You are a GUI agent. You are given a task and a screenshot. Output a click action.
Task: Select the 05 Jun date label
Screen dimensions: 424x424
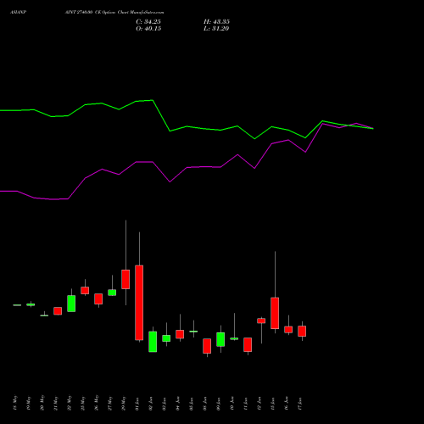192,404
